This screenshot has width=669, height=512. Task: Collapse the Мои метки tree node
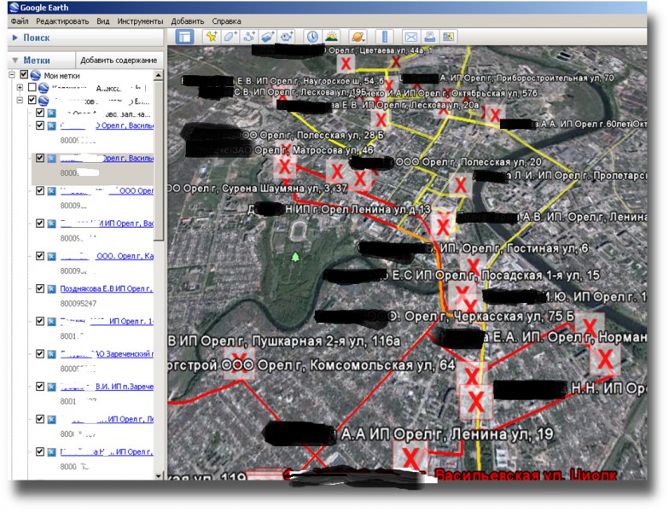12,75
